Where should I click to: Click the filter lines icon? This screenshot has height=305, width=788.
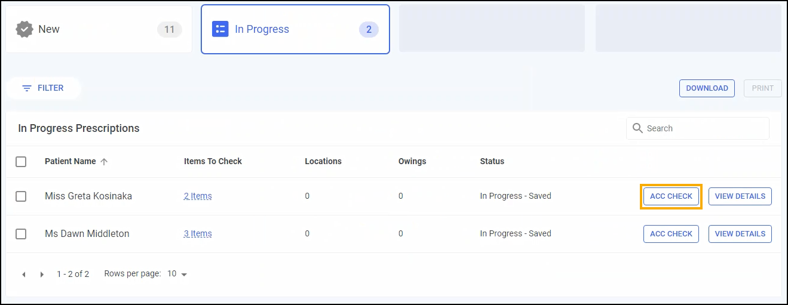(x=27, y=88)
